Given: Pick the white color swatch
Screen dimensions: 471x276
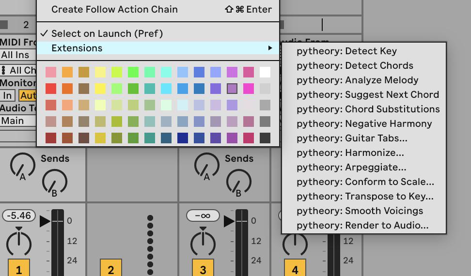Looking at the screenshot, I should coord(265,72).
